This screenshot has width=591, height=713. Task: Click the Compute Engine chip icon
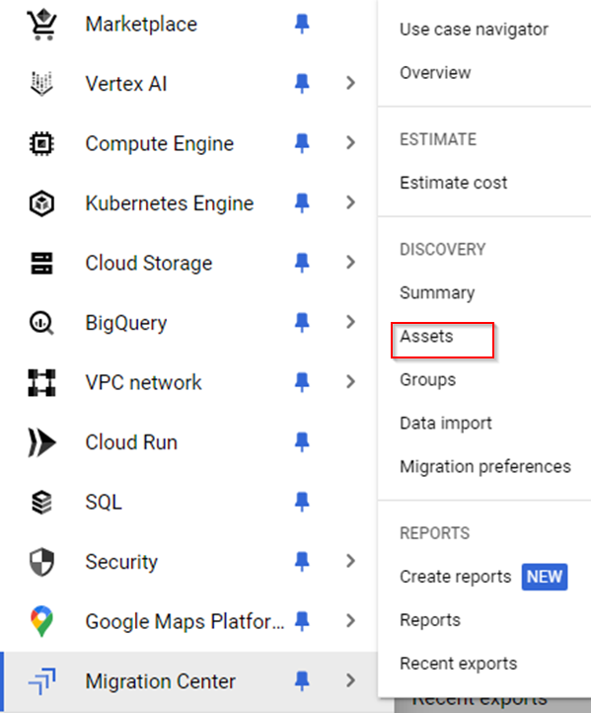[x=41, y=144]
